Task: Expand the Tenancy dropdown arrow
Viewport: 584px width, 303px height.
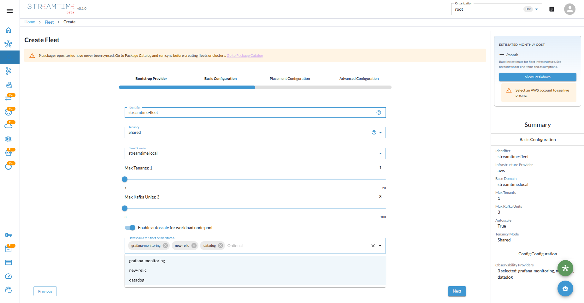Action: (380, 133)
